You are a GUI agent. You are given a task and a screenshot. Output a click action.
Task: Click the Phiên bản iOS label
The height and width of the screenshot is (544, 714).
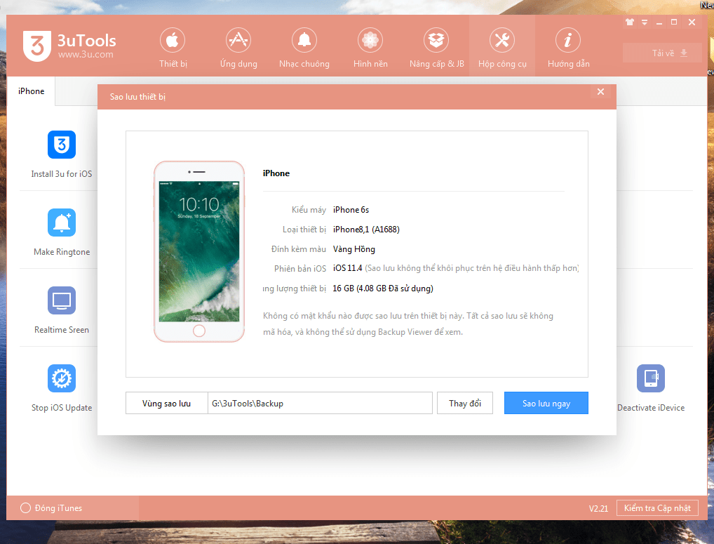(x=300, y=268)
